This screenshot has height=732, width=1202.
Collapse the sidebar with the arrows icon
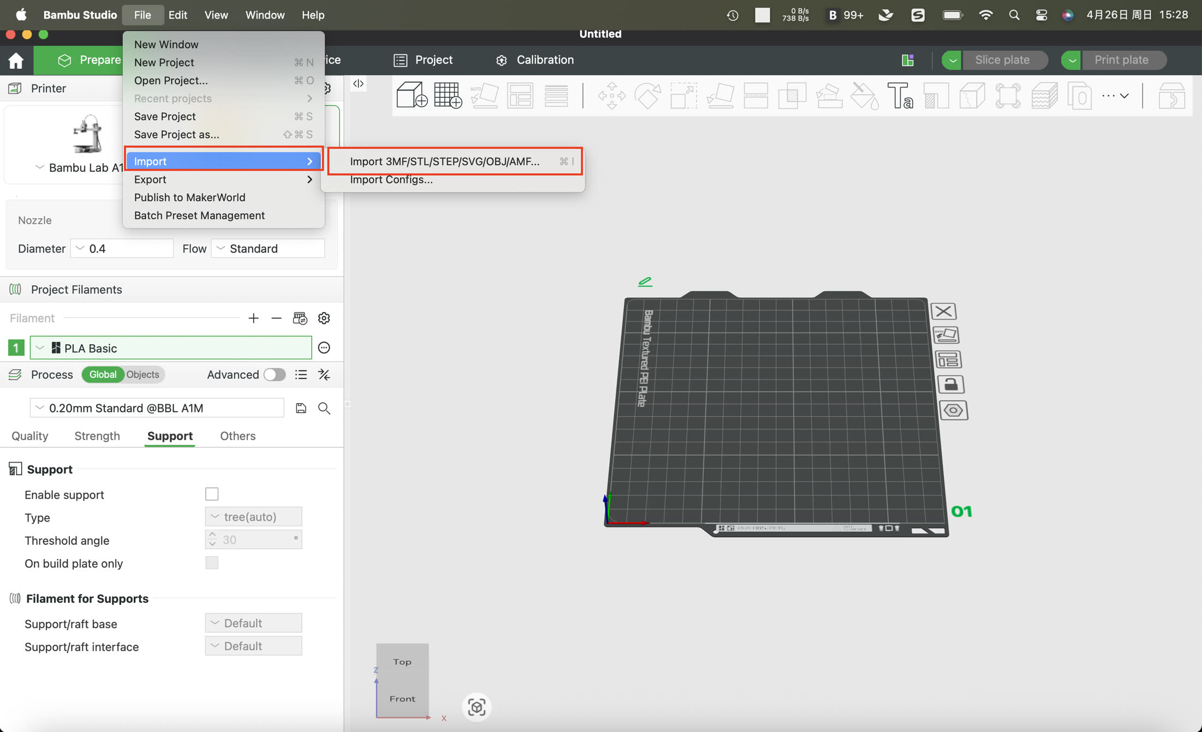click(x=358, y=83)
